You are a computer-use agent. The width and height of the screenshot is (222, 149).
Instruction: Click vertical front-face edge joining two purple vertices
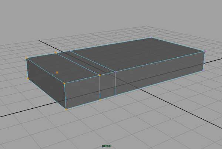[x=115, y=84]
